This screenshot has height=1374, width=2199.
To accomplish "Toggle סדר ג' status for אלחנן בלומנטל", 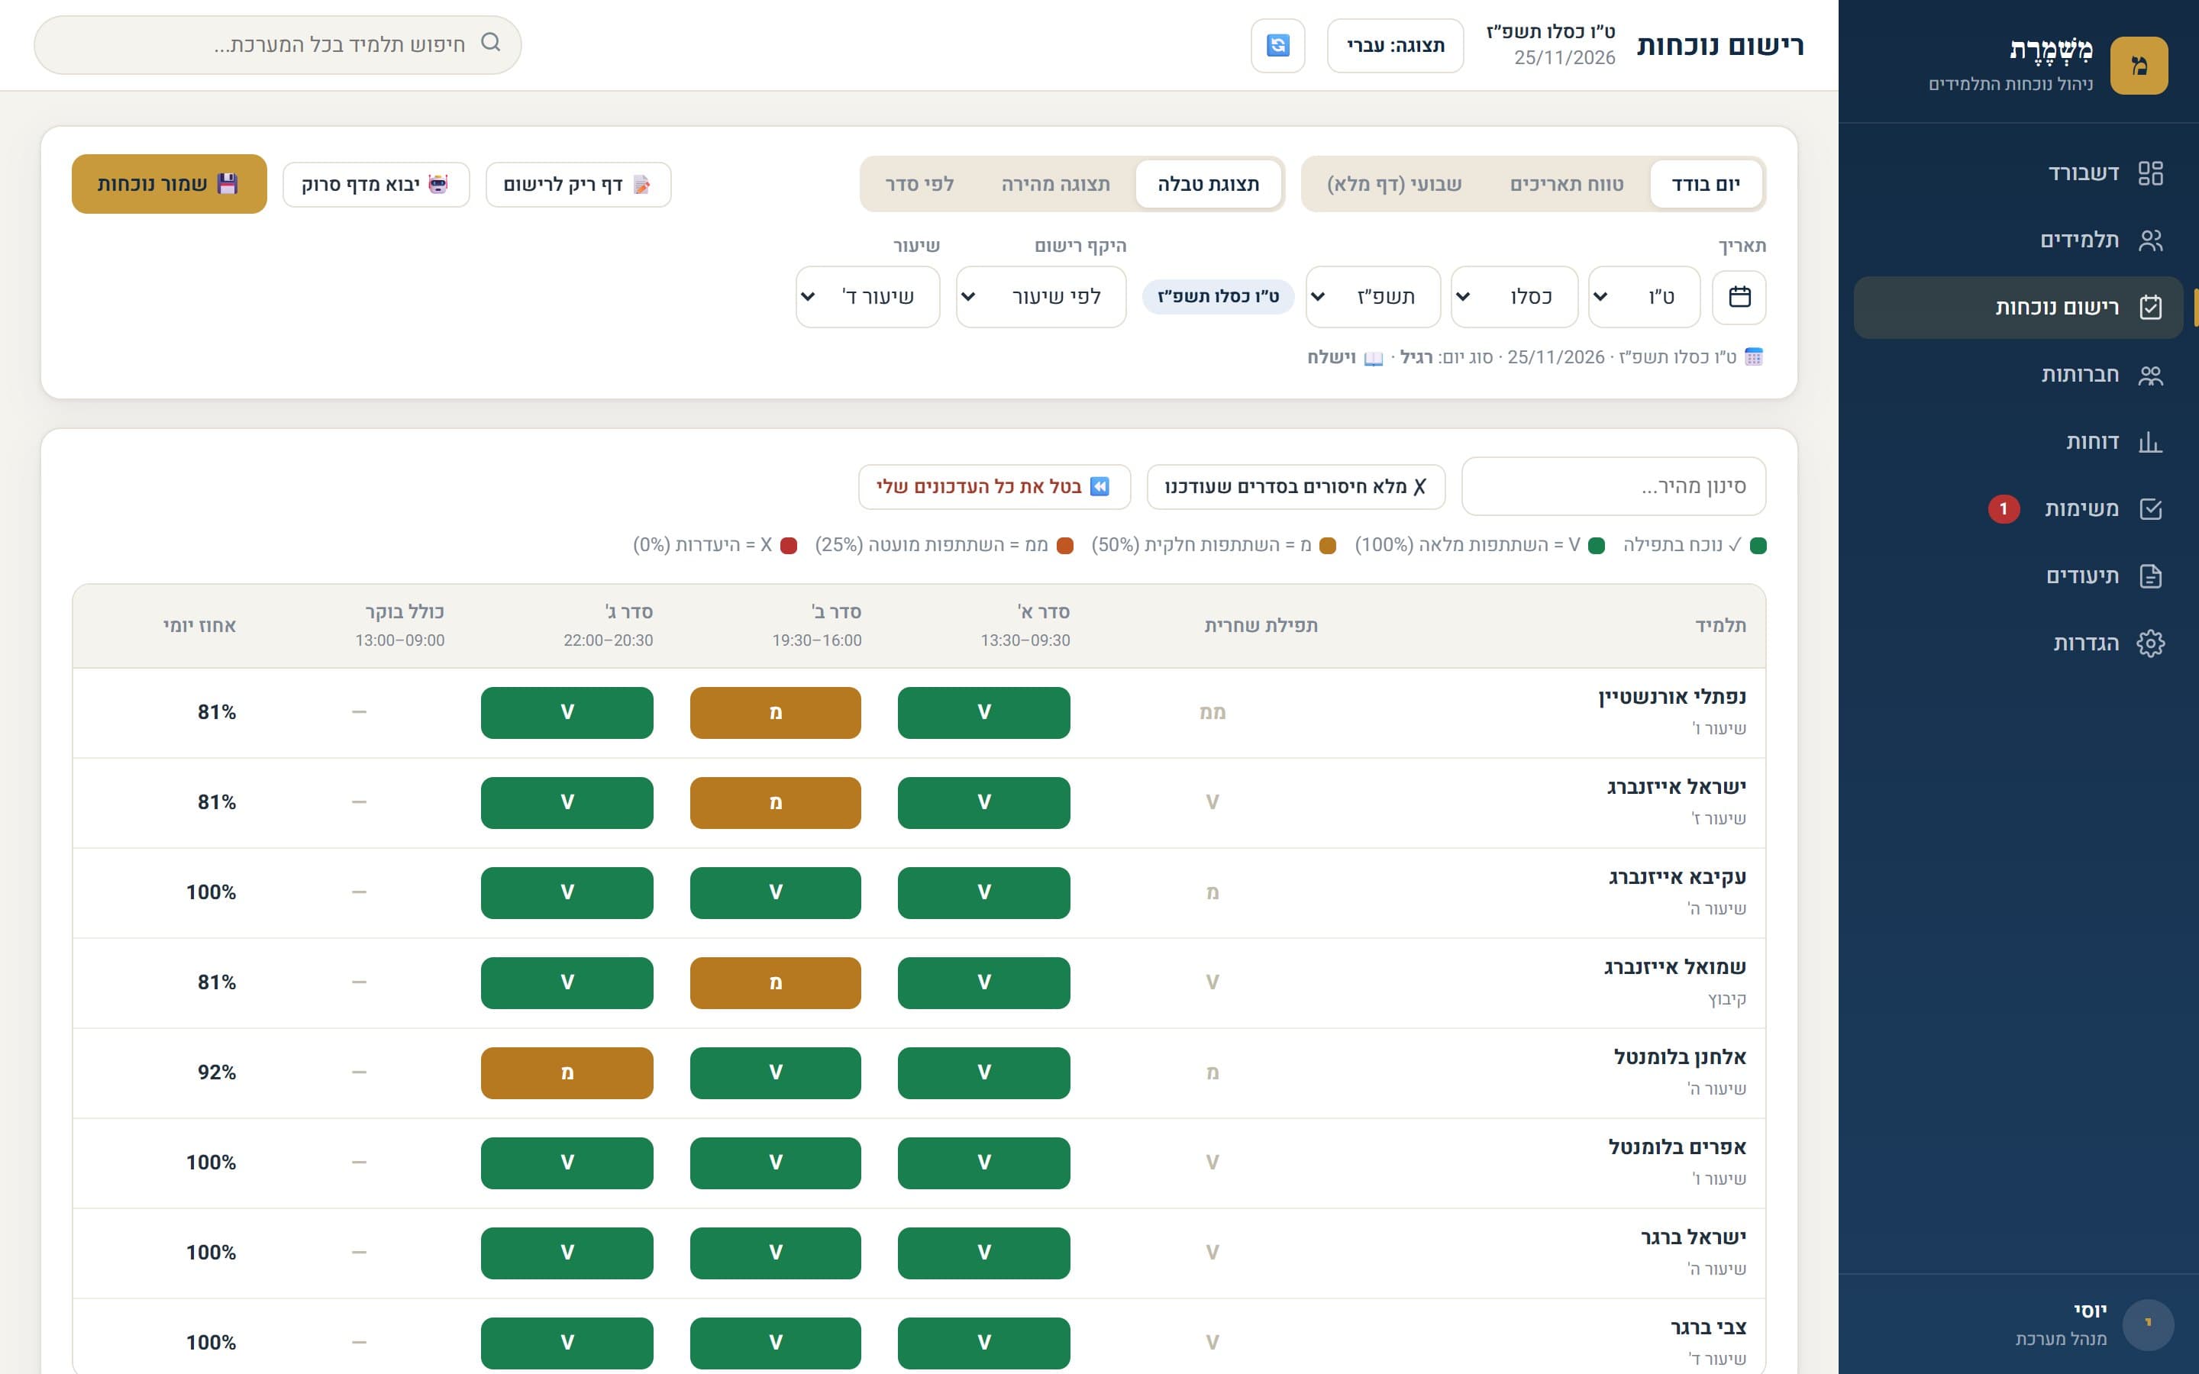I will 567,1073.
